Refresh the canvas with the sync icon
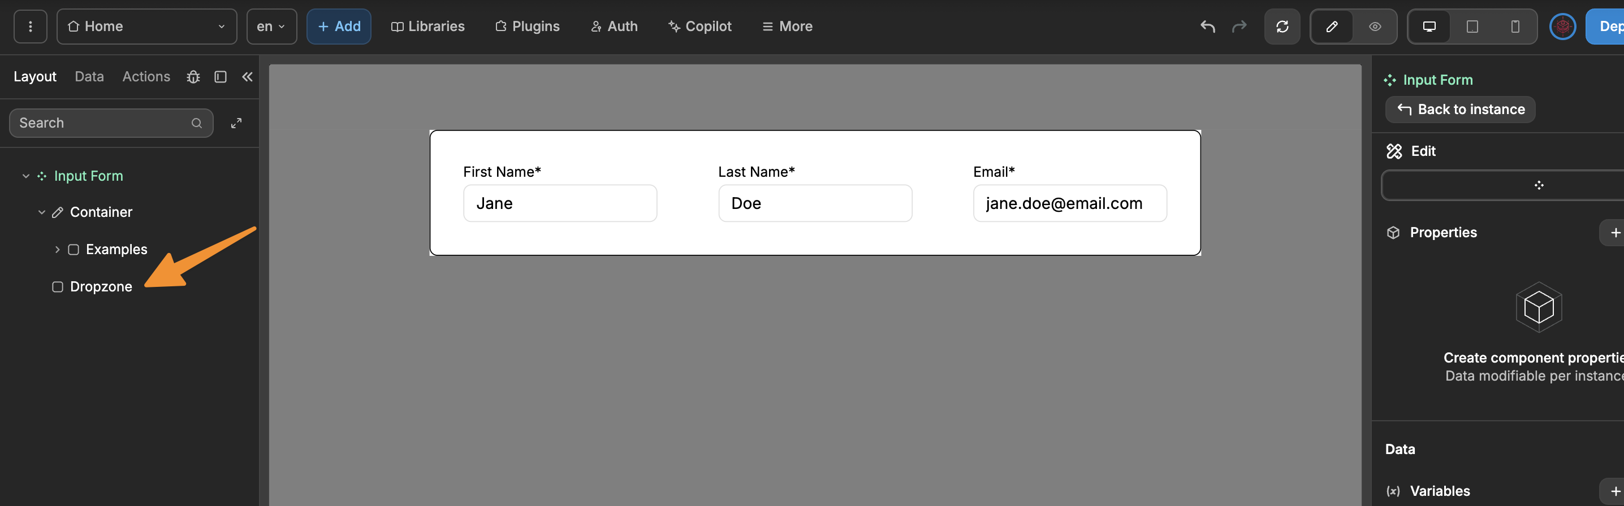1624x506 pixels. click(1282, 27)
